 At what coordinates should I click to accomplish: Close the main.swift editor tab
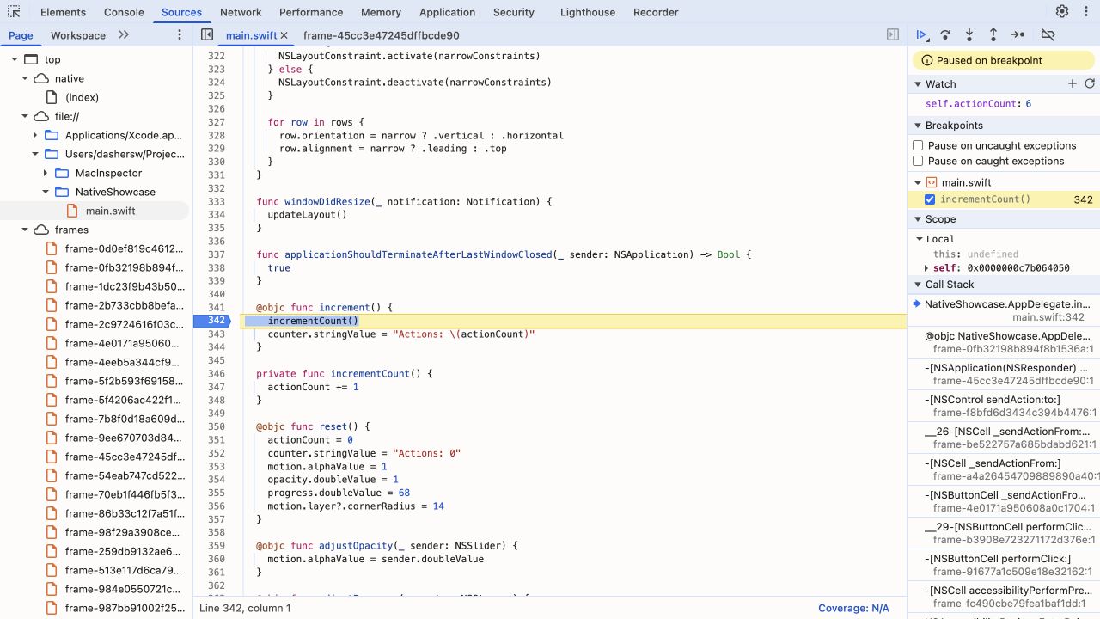(x=284, y=35)
